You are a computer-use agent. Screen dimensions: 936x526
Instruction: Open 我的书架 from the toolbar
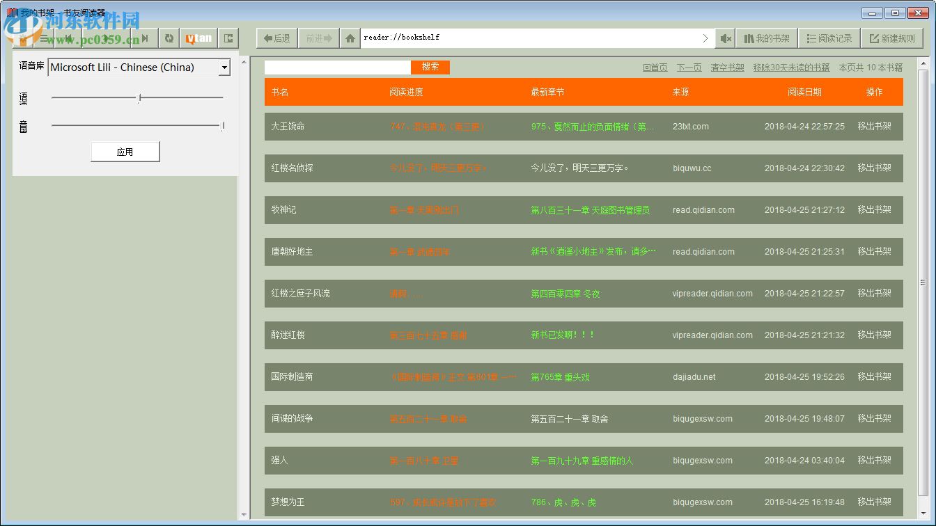(767, 38)
